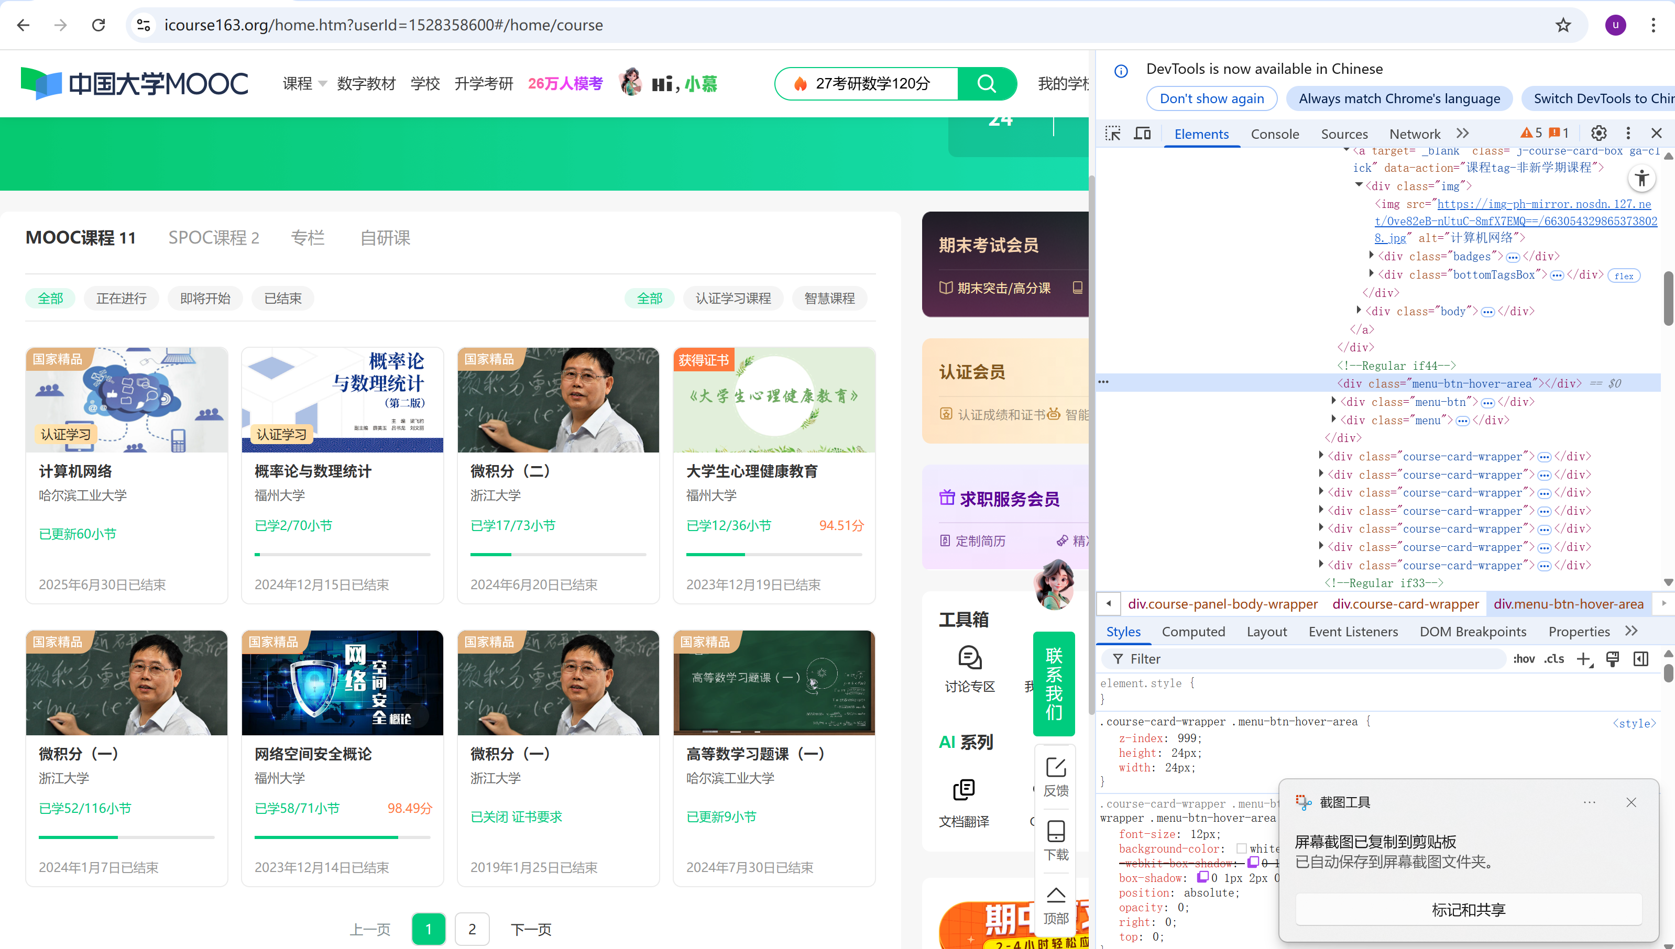Toggle the :hov element state button
Viewport: 1675px width, 949px height.
[1524, 659]
